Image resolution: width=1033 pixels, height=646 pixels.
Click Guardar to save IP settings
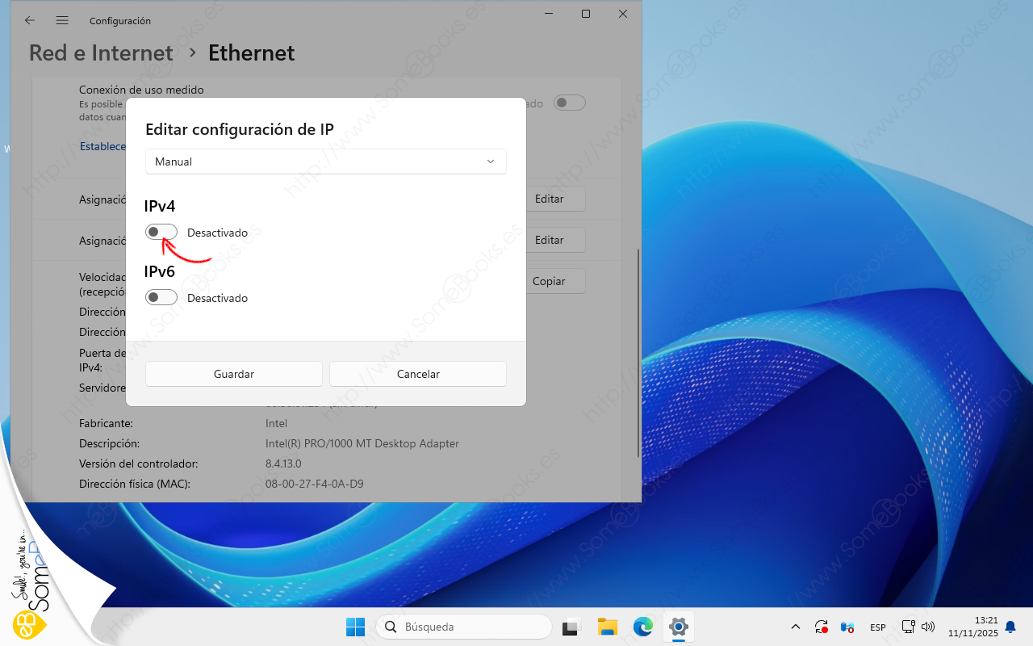(234, 374)
